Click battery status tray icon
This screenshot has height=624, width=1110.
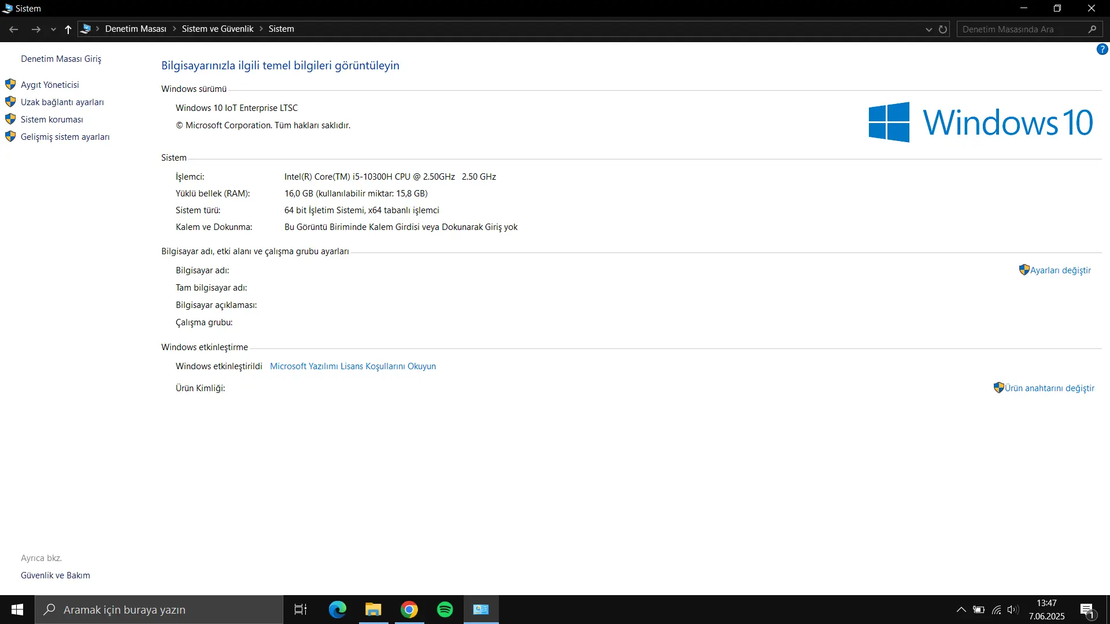coord(979,610)
